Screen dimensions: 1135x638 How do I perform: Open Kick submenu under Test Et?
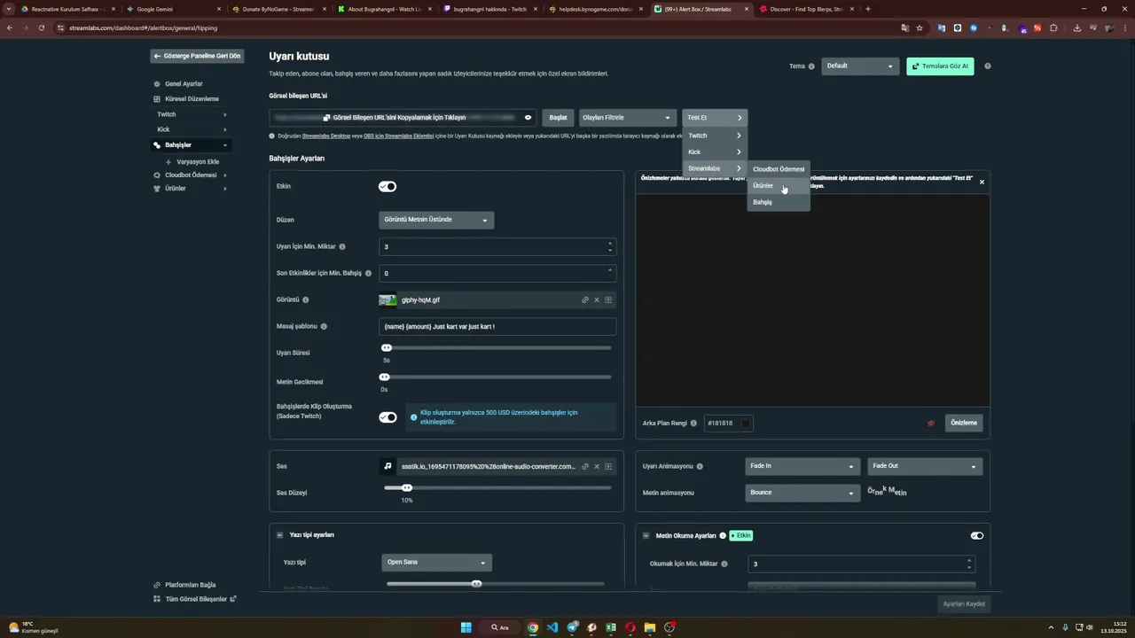click(715, 152)
